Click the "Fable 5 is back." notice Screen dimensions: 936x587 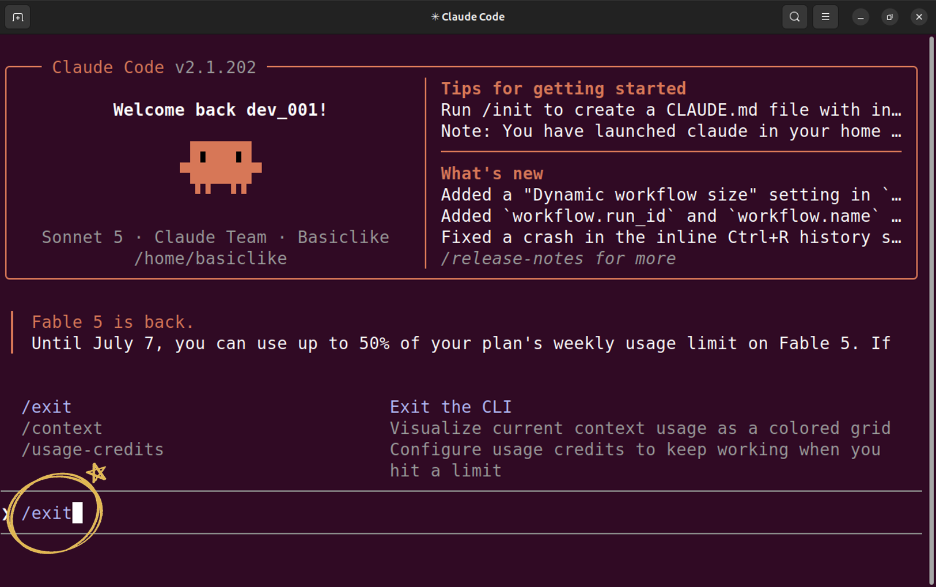click(113, 321)
